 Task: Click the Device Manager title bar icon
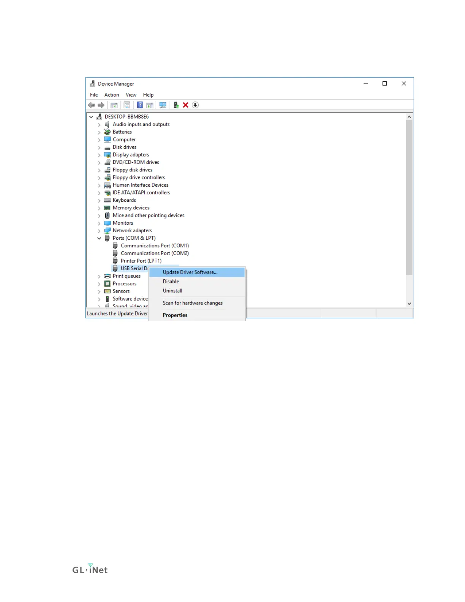[x=92, y=84]
